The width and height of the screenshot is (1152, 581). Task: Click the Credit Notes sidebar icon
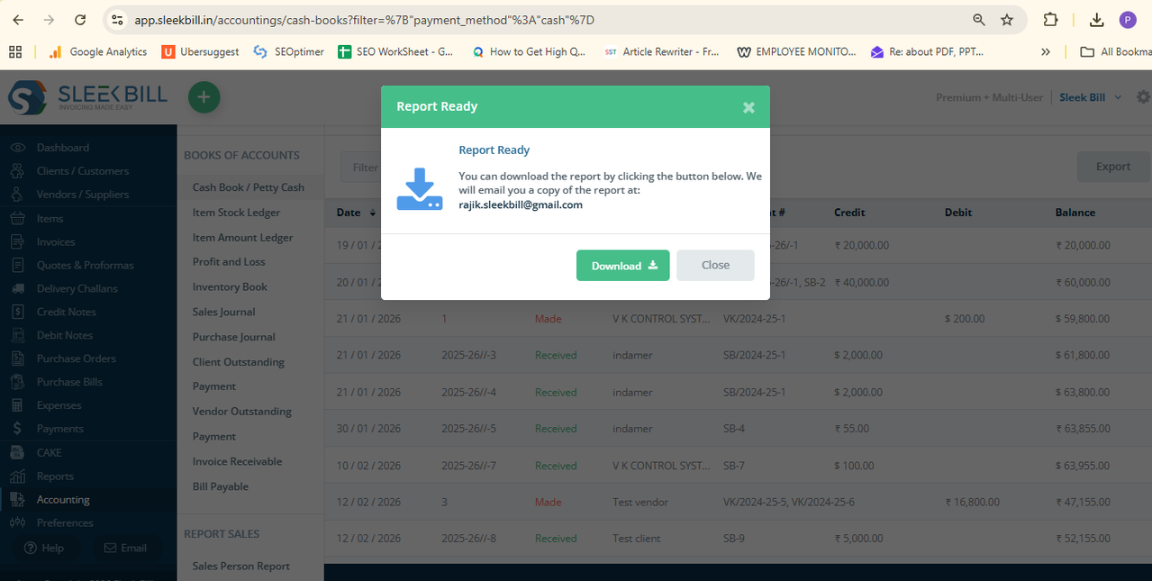17,312
